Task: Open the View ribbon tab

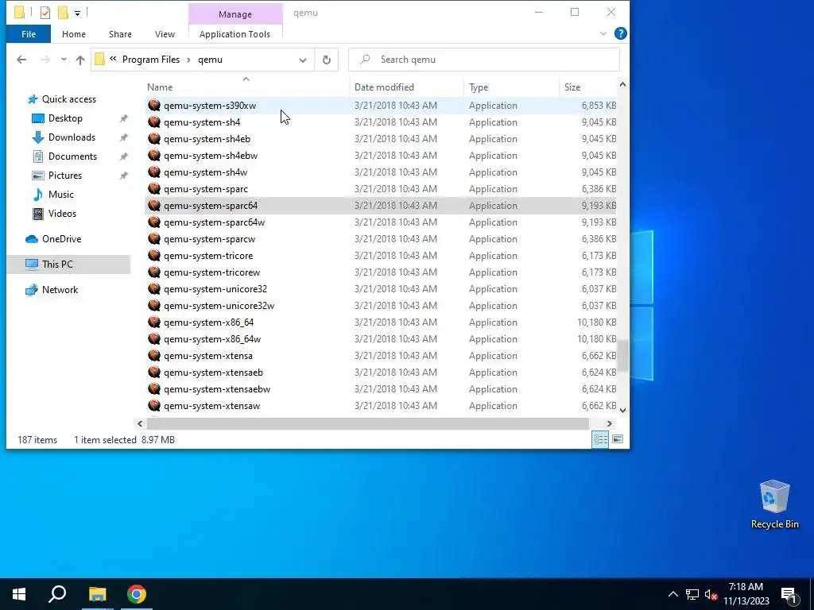Action: (165, 34)
